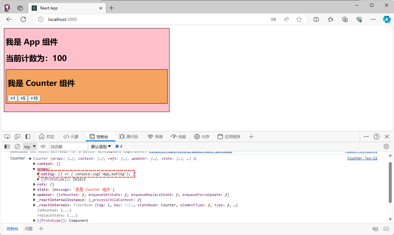Switch to the 源代码 DevTools tab
The image size is (394, 235).
coord(129,137)
